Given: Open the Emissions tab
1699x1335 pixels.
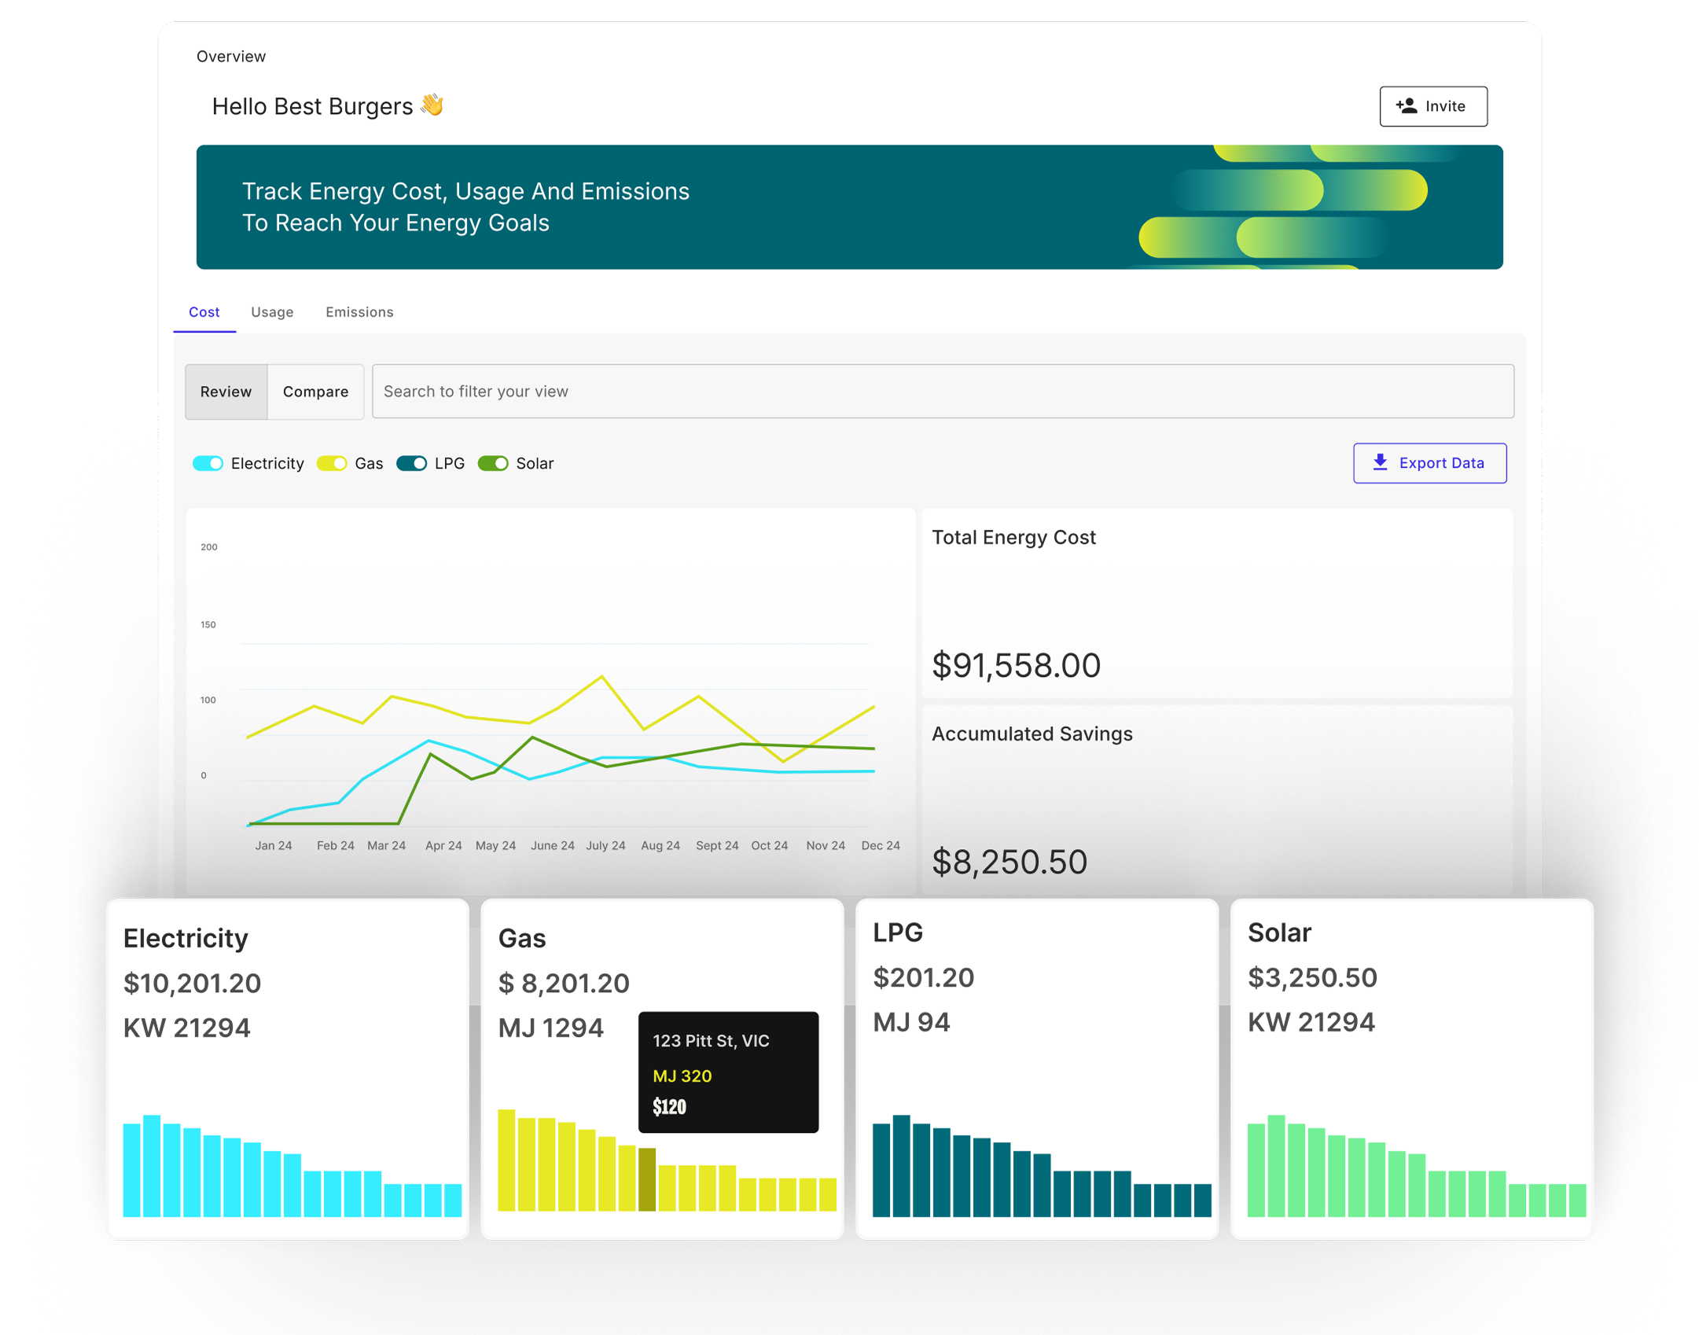Looking at the screenshot, I should point(359,312).
